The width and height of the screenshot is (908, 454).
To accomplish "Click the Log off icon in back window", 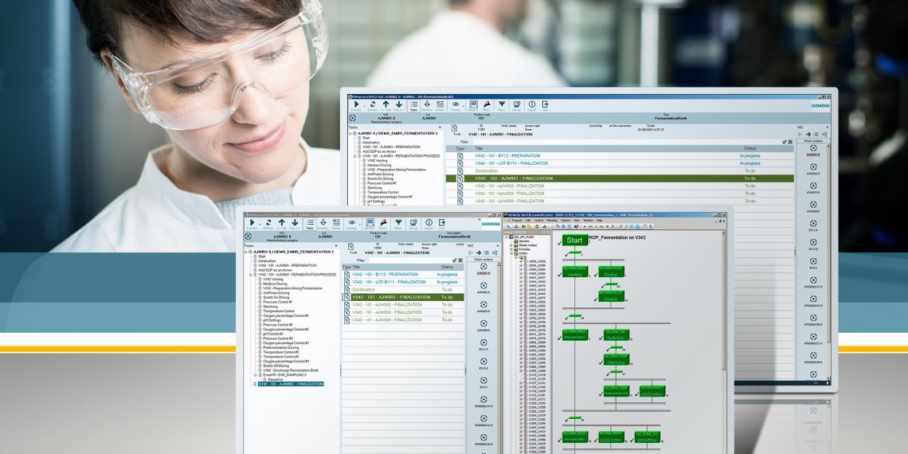I will (x=531, y=104).
